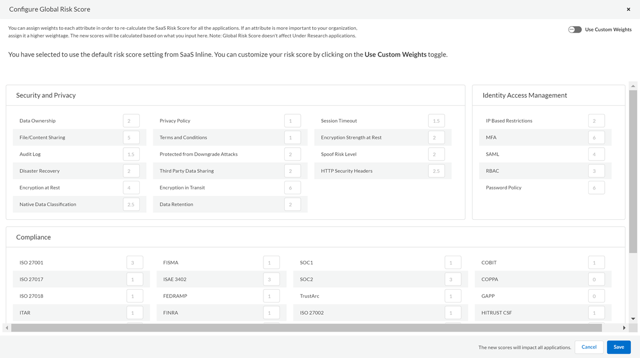Select the File/Content Sharing weight field
The image size is (640, 358).
tap(131, 138)
